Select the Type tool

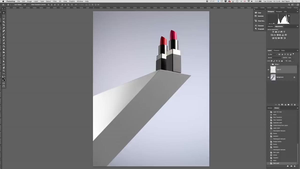click(x=4, y=58)
